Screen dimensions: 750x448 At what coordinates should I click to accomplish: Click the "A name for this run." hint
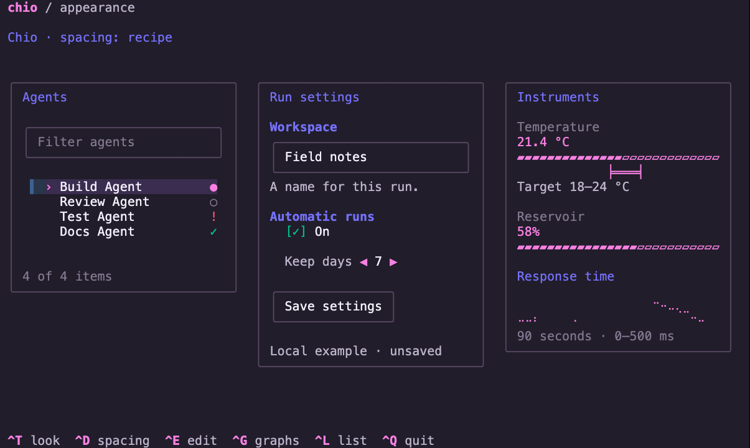(345, 187)
